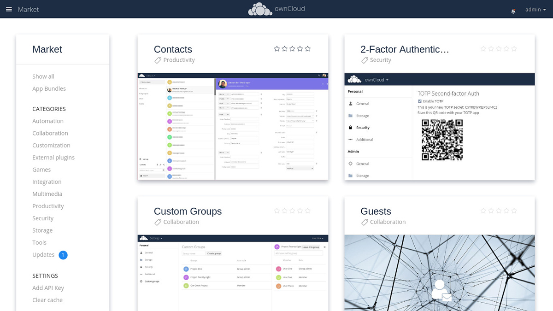Click Market in the top bar
Viewport: 553px width, 311px height.
[x=29, y=9]
